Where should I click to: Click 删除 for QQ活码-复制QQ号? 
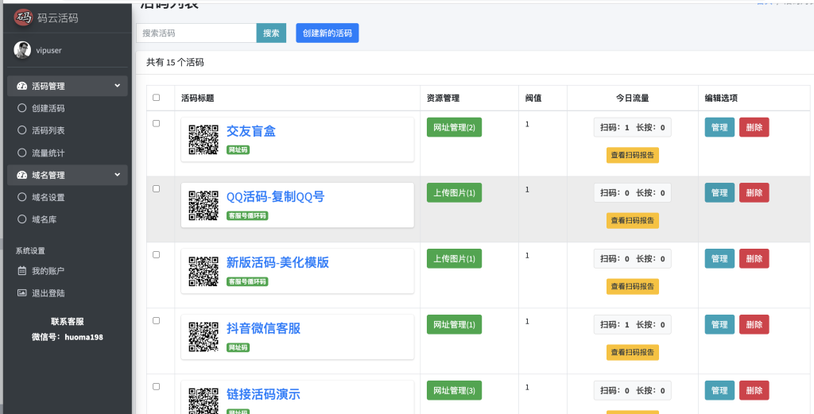(x=754, y=192)
